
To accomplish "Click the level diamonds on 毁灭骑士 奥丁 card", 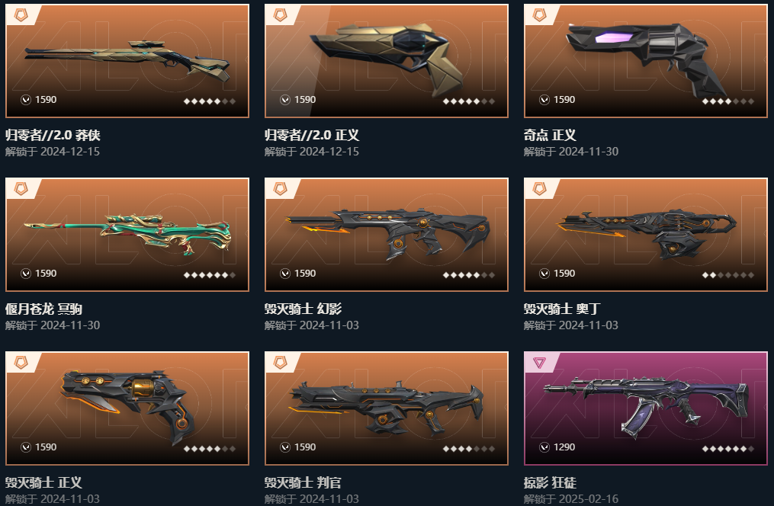I will pyautogui.click(x=728, y=275).
